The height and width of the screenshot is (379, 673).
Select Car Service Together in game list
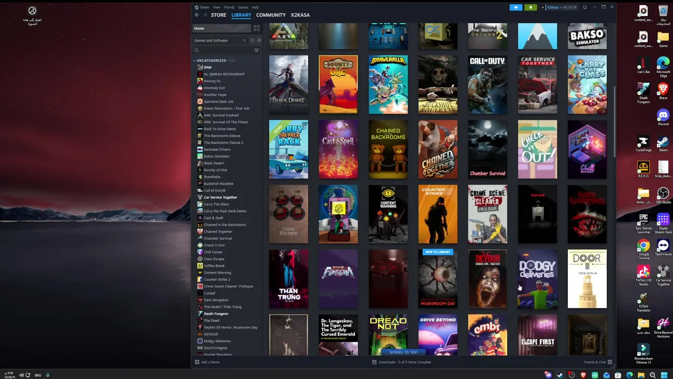pyautogui.click(x=220, y=197)
